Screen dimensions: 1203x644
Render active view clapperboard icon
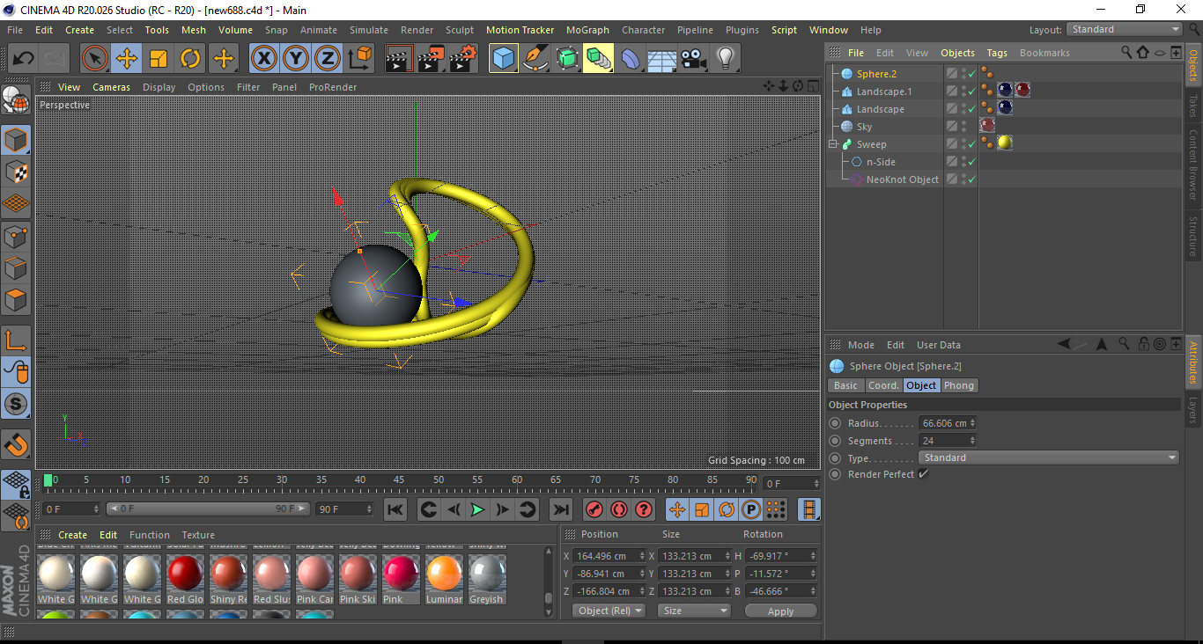pyautogui.click(x=399, y=59)
